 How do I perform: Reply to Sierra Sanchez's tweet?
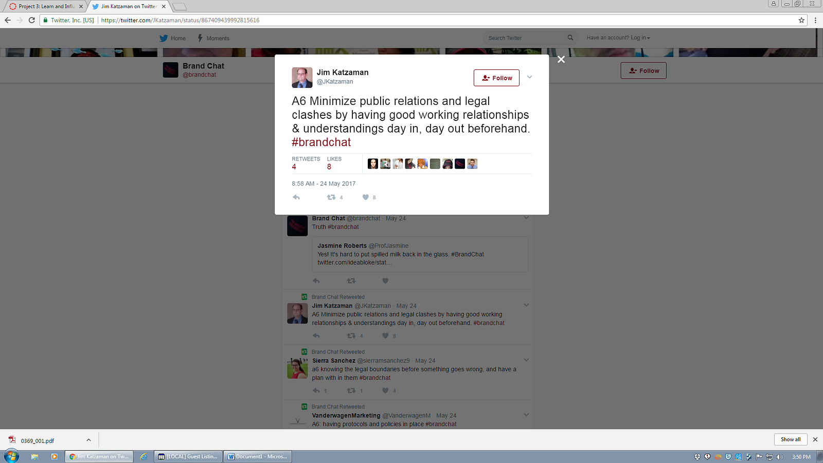click(316, 390)
